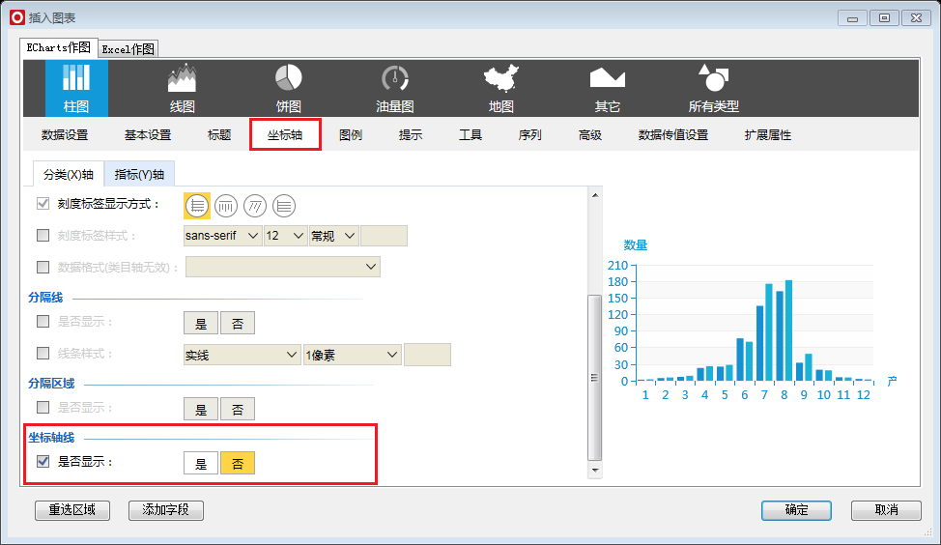
Task: Click the 重选区域 button
Action: coord(72,510)
